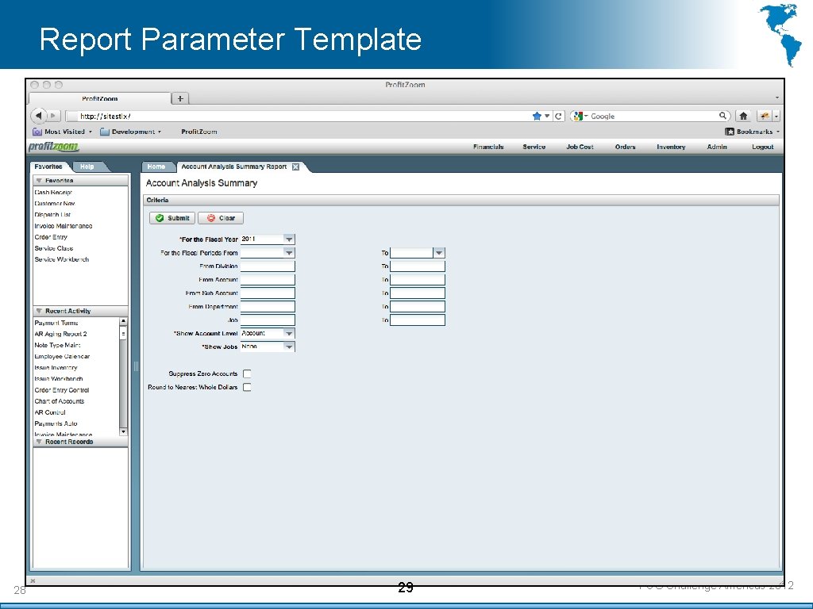Open the Financials menu
813x609 pixels.
pyautogui.click(x=488, y=147)
